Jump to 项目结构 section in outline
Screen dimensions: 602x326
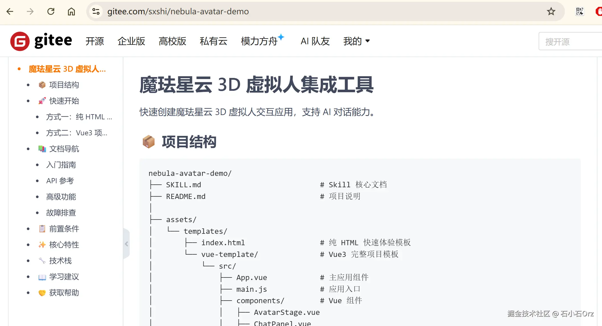tap(64, 85)
